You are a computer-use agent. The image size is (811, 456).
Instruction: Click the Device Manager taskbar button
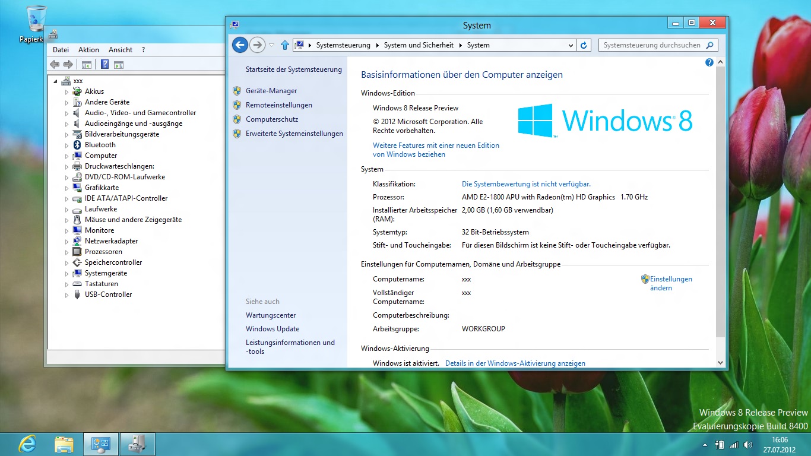pyautogui.click(x=138, y=444)
